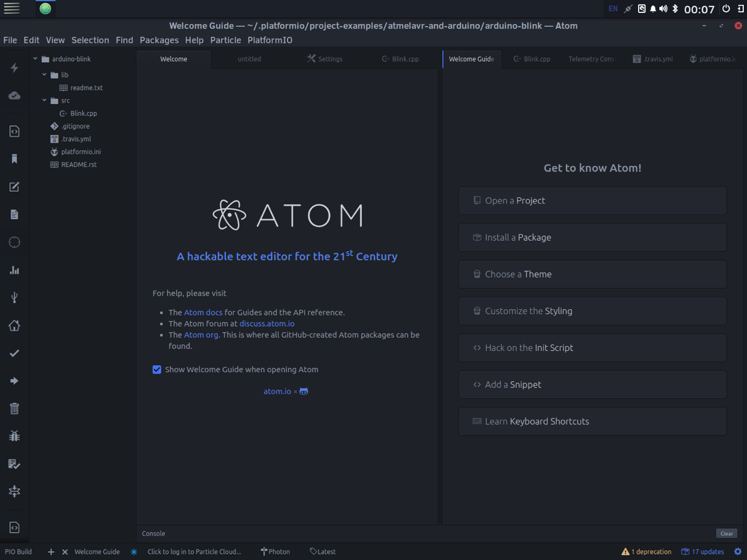This screenshot has height=560, width=747.
Task: Click the X icon in status bar
Action: (65, 552)
